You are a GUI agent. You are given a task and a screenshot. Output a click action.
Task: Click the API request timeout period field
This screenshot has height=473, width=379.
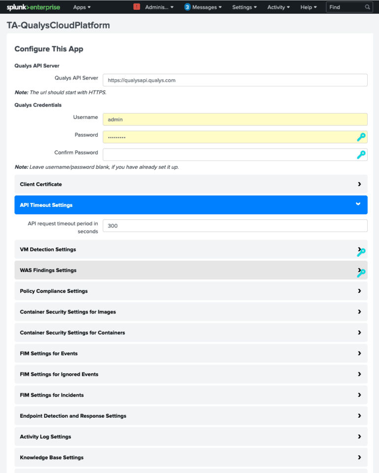point(235,225)
